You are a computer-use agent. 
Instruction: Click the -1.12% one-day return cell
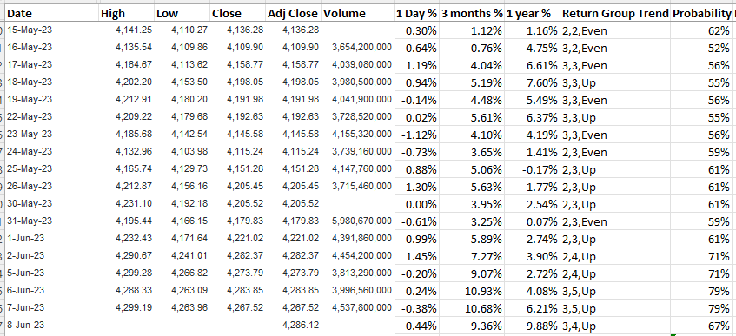tap(416, 135)
